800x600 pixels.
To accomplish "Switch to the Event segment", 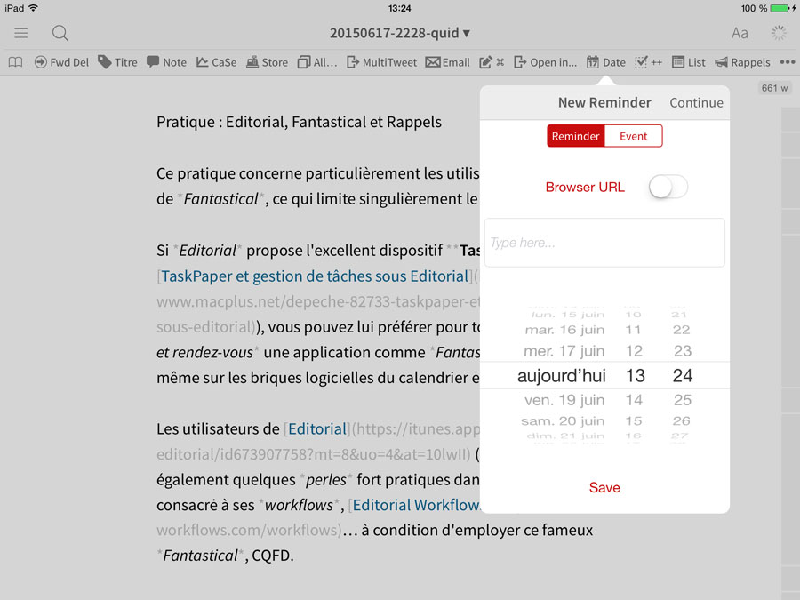I will [x=633, y=136].
